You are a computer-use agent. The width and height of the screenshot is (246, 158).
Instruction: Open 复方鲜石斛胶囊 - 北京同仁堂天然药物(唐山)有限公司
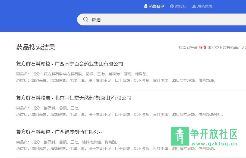point(74,98)
